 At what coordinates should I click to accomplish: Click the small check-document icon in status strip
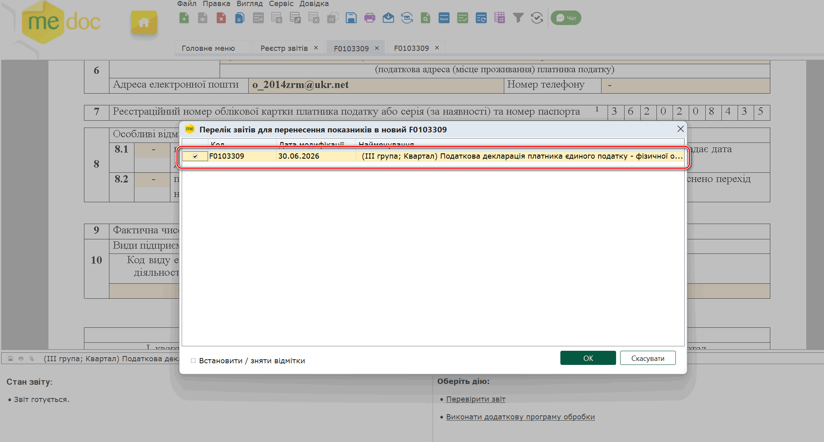tap(31, 358)
